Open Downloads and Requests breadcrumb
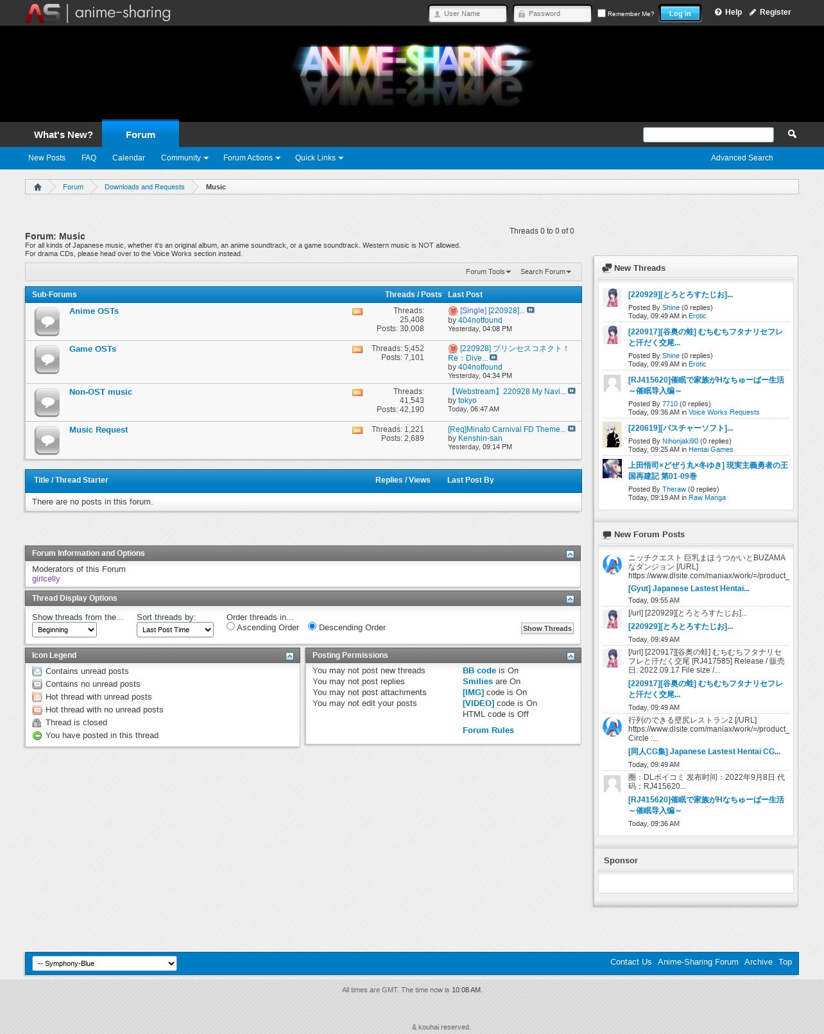The width and height of the screenshot is (824, 1034). 144,187
